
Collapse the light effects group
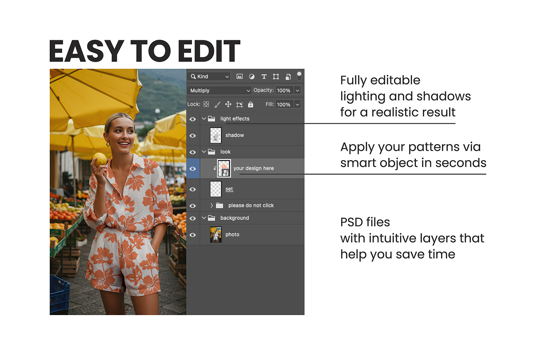(x=204, y=118)
